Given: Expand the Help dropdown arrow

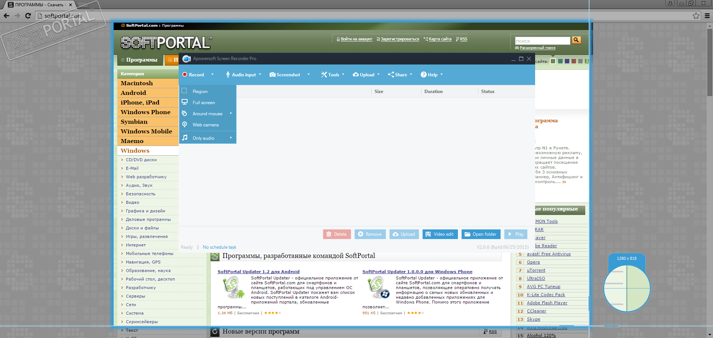Looking at the screenshot, I should pos(442,74).
